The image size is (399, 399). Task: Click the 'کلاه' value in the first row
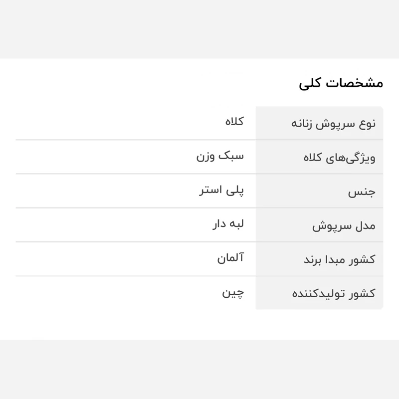click(x=233, y=121)
